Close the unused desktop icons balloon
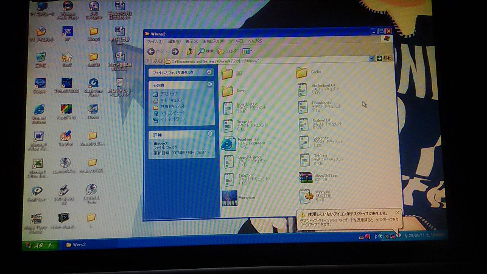The height and width of the screenshot is (274, 487). [397, 212]
